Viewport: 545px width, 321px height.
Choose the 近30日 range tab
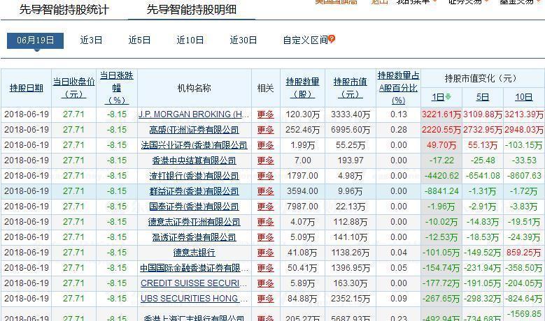pyautogui.click(x=243, y=40)
